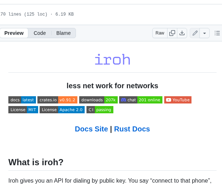Switch to the Preview tab

point(14,33)
